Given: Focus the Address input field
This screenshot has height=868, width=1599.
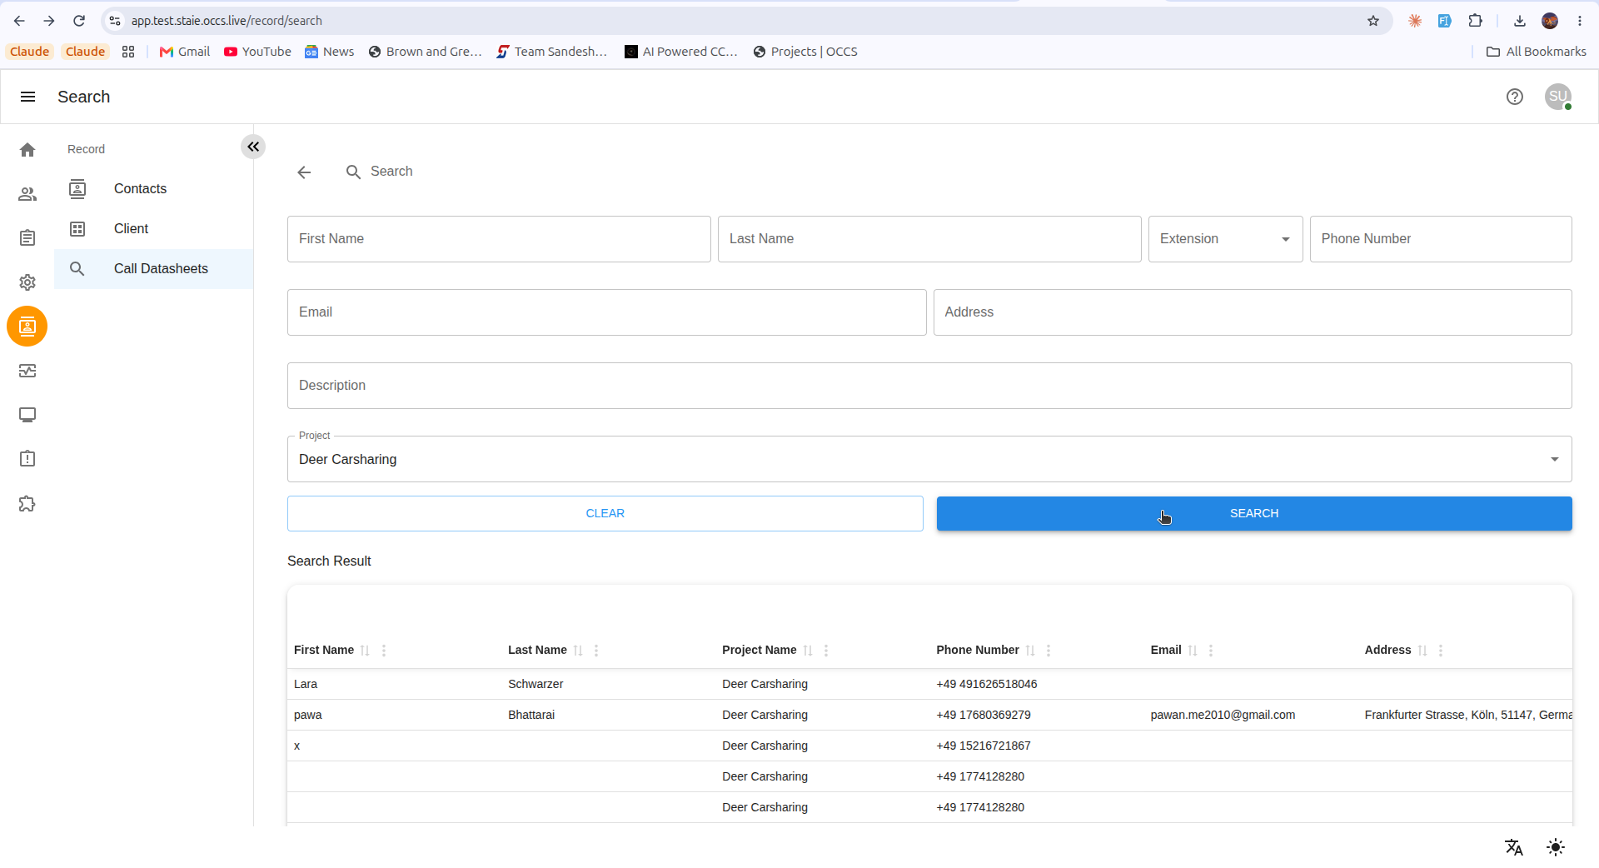Looking at the screenshot, I should [1253, 312].
